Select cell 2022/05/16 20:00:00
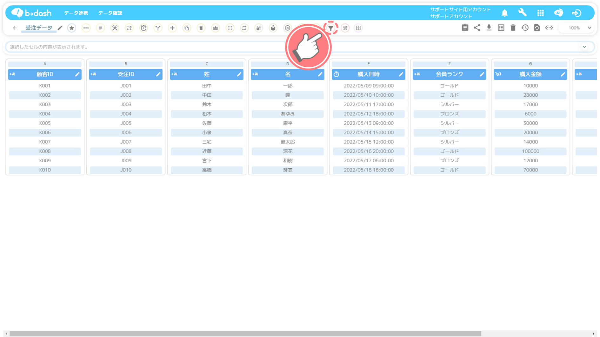Image resolution: width=600 pixels, height=337 pixels. 369,151
